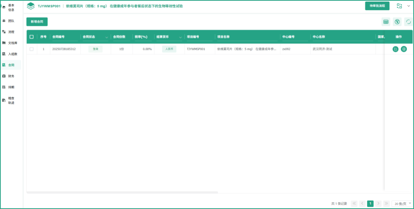Click the horizontal scrollbar below the table
The width and height of the screenshot is (414, 209).
122,192
